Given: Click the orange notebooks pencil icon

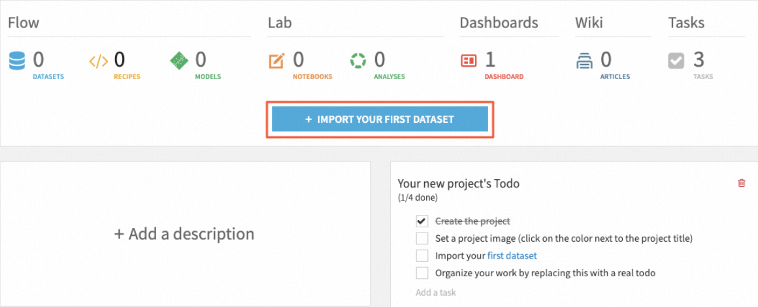Looking at the screenshot, I should click(x=277, y=61).
